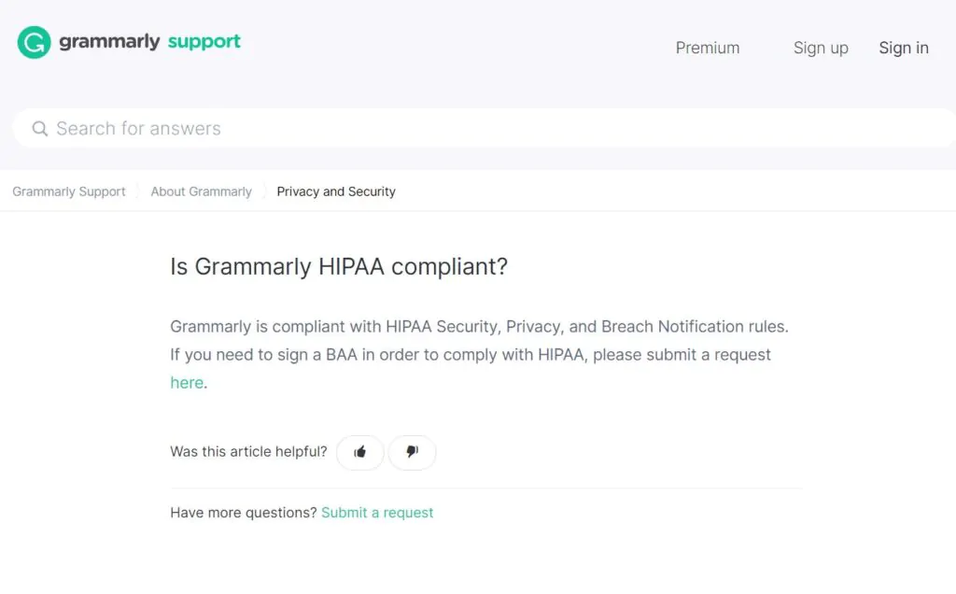
Task: Open the About Grammarly breadcrumb
Action: [x=201, y=191]
